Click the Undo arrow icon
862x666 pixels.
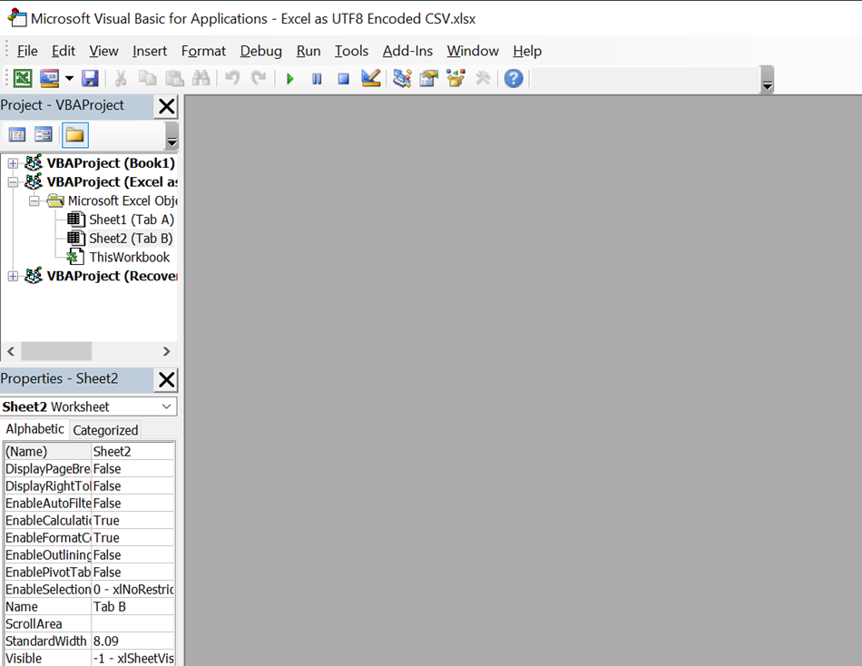[x=232, y=78]
